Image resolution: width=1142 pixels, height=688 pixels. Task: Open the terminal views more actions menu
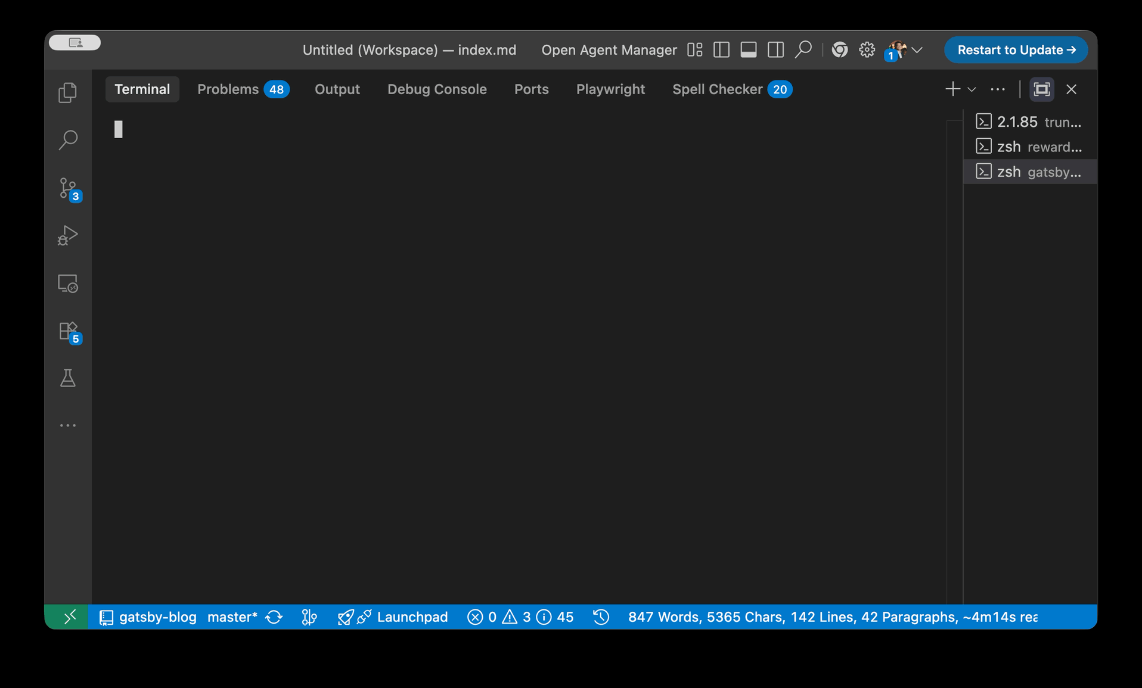coord(997,89)
